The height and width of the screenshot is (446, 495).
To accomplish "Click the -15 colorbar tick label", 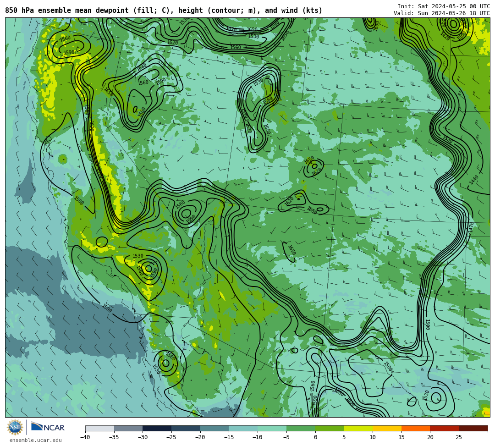I will click(x=229, y=437).
